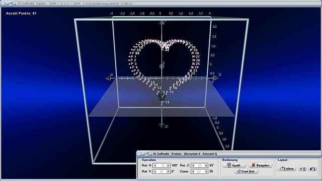Click point label P 1
The width and height of the screenshot is (322, 181).
click(x=133, y=57)
